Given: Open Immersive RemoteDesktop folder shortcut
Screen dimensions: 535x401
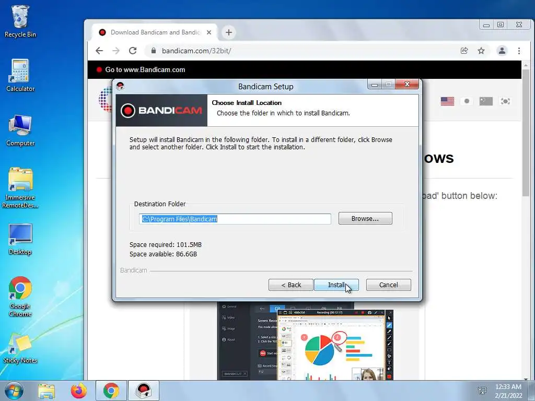Looking at the screenshot, I should tap(20, 187).
